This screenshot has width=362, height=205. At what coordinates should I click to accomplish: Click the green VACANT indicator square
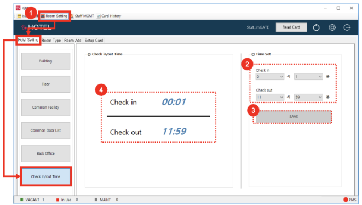(22, 200)
